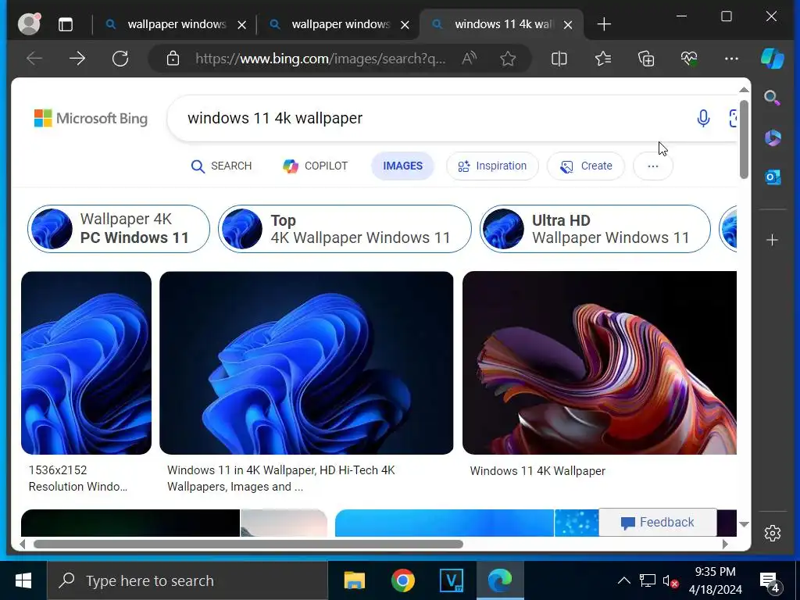The height and width of the screenshot is (600, 800).
Task: Go forward using the arrow button
Action: pos(77,59)
